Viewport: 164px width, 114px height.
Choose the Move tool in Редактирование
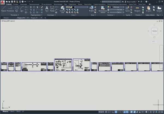click(x=31, y=7)
